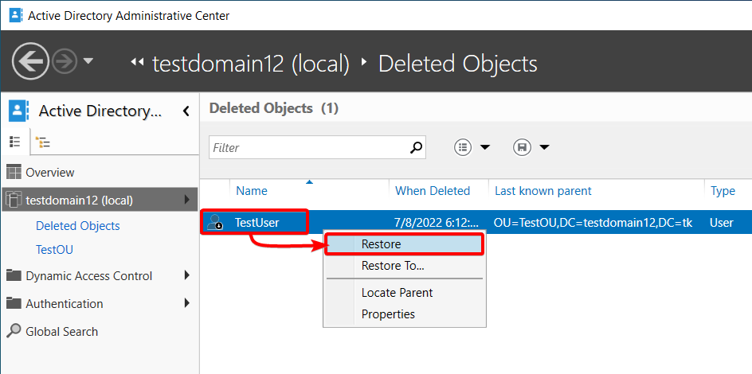
Task: Click the view options list icon
Action: click(463, 147)
